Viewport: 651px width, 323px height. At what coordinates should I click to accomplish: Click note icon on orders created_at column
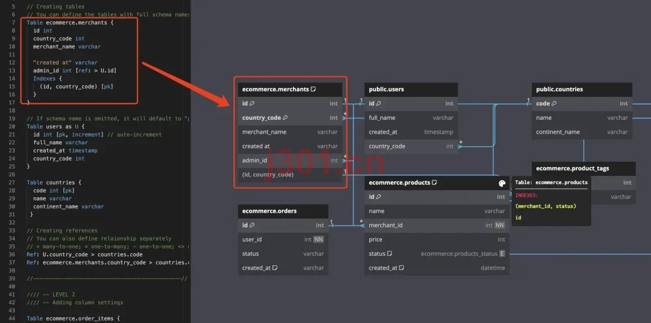(275, 268)
